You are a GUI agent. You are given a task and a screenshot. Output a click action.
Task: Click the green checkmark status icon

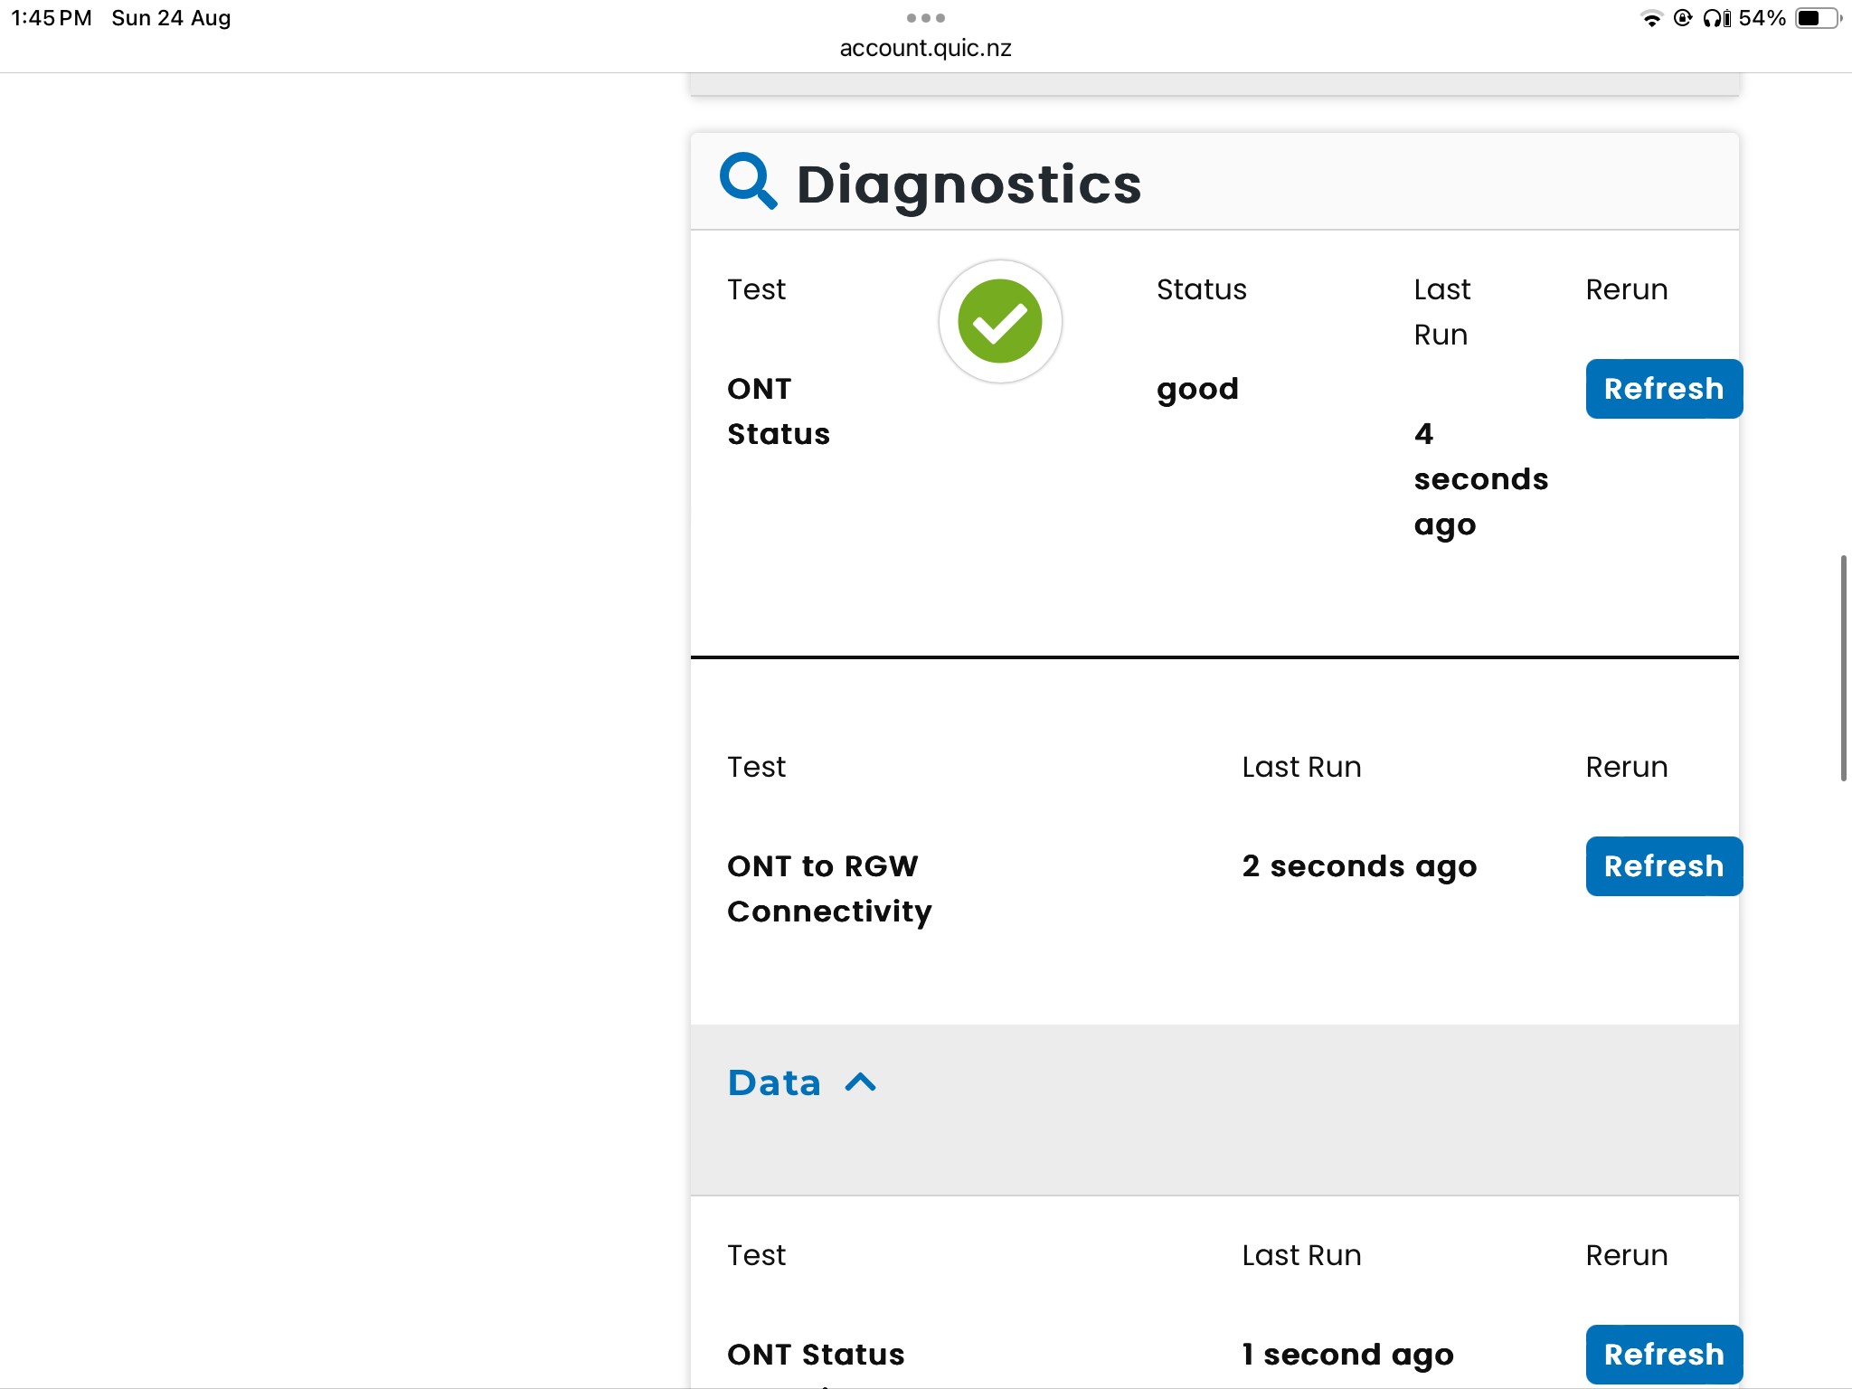tap(1000, 321)
